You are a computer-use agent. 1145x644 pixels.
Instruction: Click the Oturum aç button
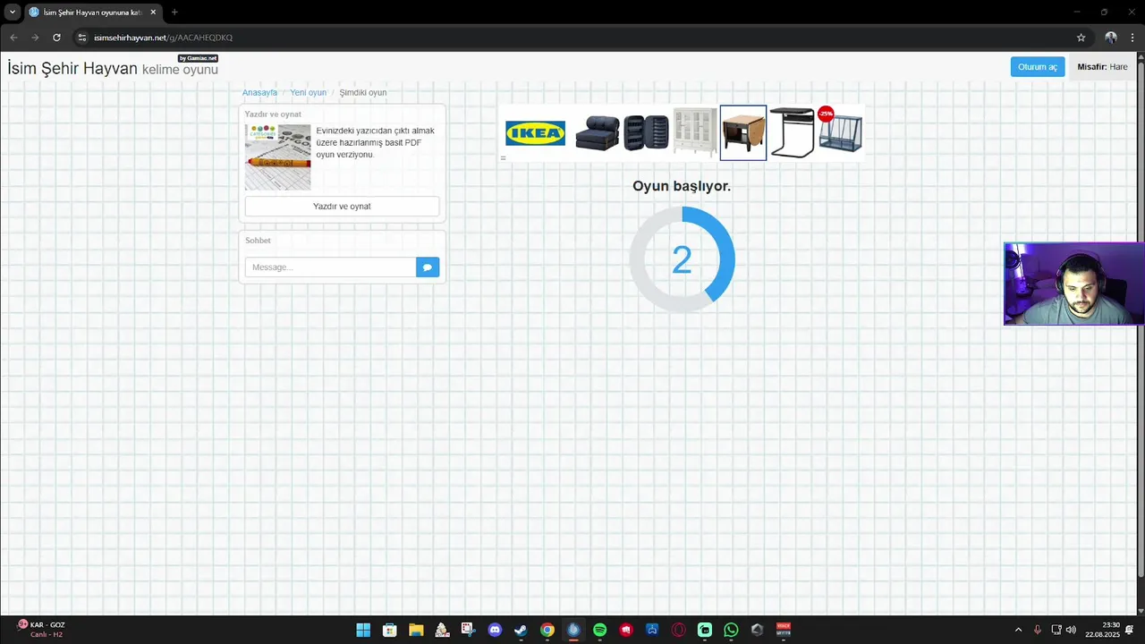pyautogui.click(x=1038, y=67)
